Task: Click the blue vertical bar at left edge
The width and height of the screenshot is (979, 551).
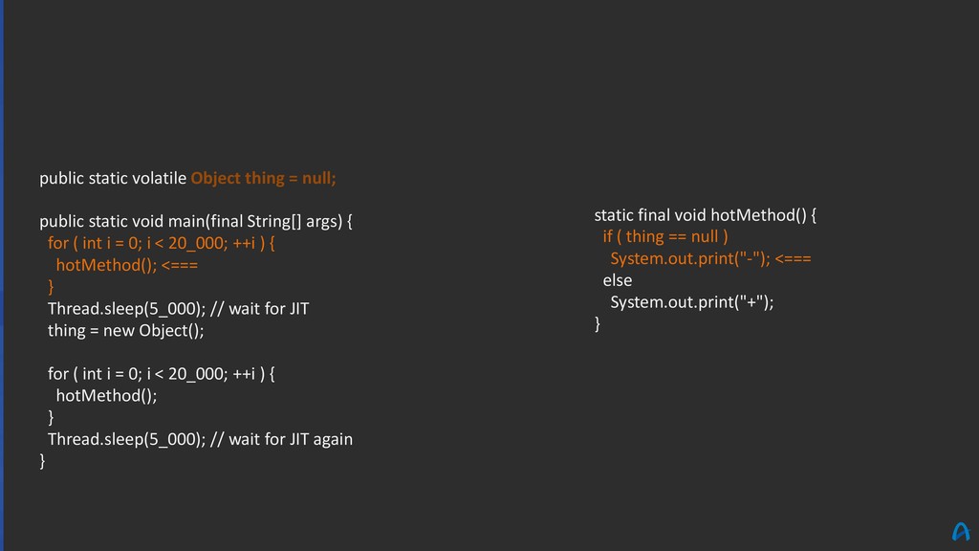Action: (2, 275)
